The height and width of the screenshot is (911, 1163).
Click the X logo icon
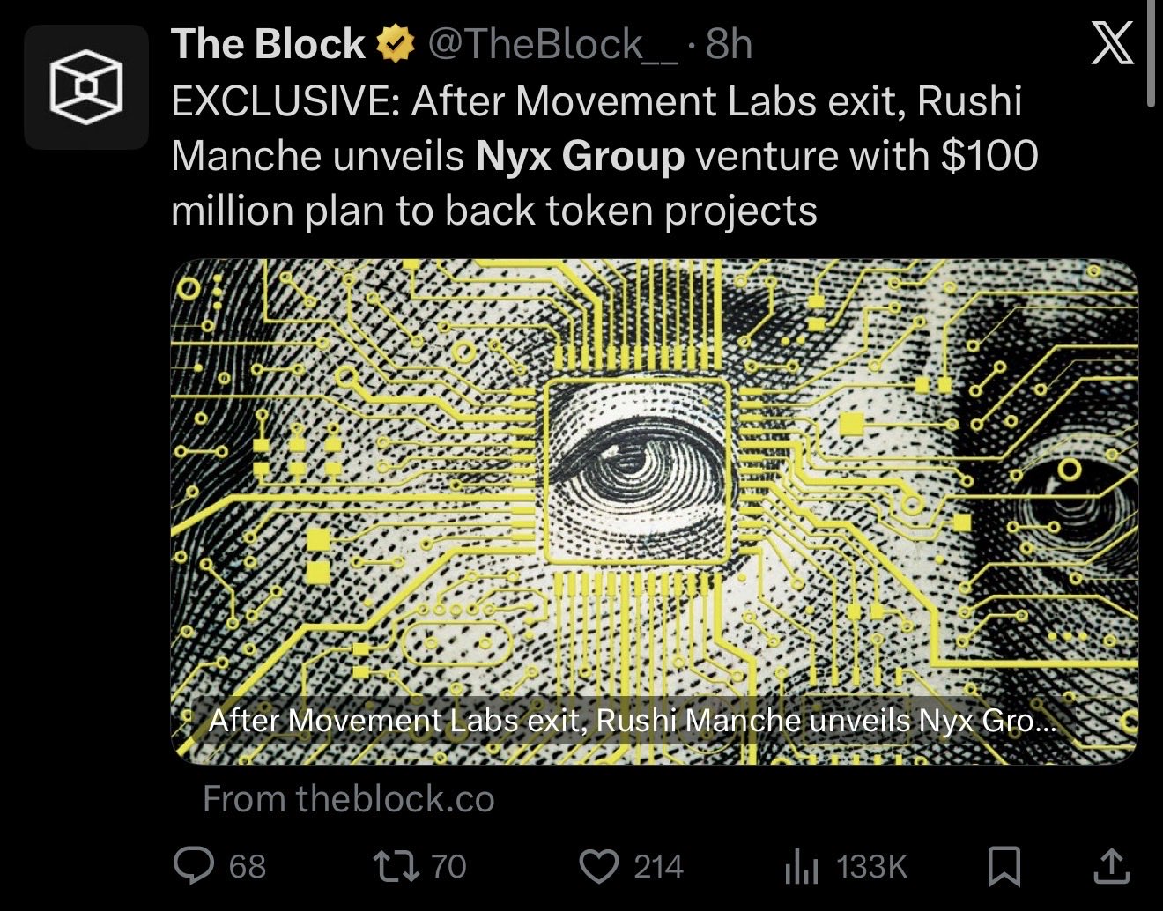click(x=1112, y=44)
